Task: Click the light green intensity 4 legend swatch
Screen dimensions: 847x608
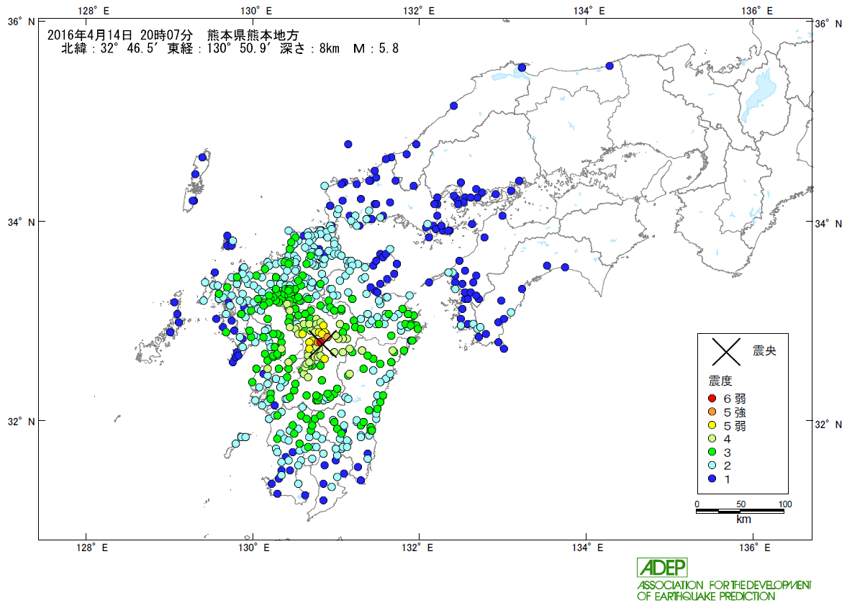Action: point(712,439)
